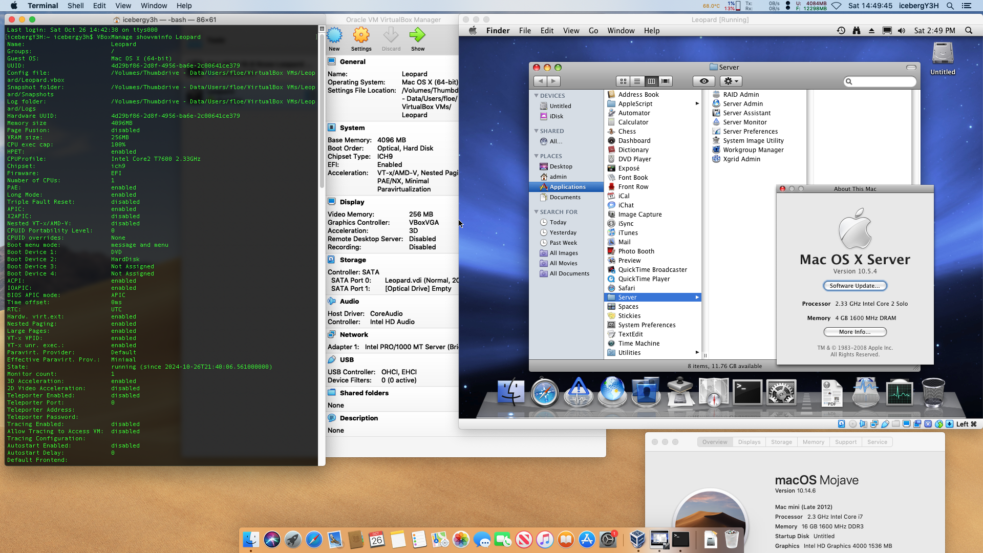The image size is (983, 553).
Task: Open Activity Monitor in the Leopard dock
Action: point(900,393)
